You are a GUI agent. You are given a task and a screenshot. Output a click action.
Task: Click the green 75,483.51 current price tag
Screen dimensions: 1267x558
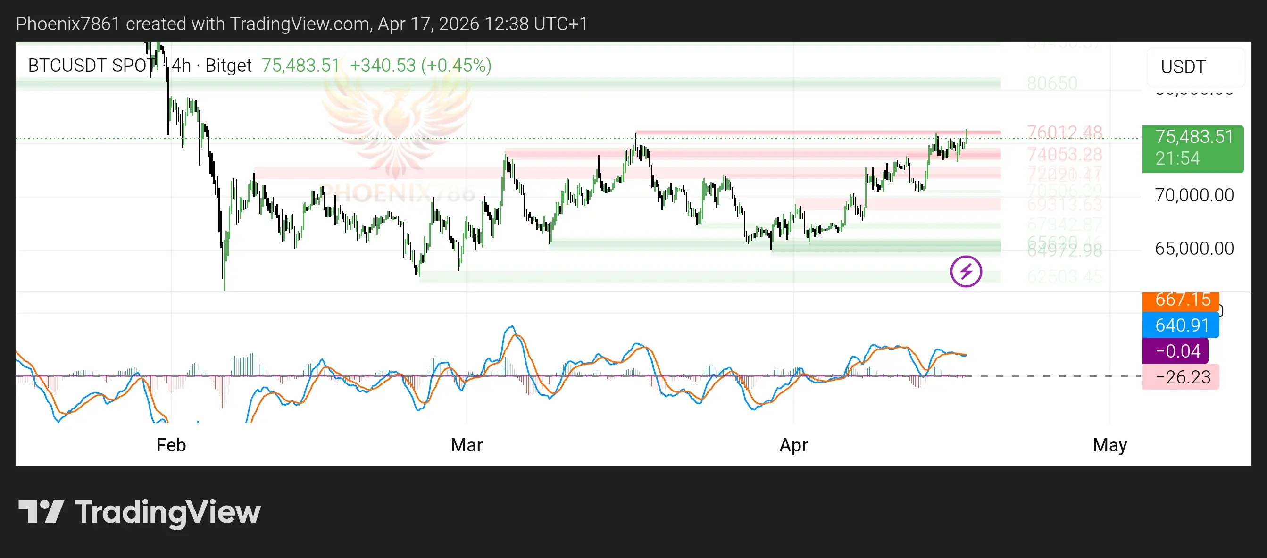click(x=1192, y=149)
